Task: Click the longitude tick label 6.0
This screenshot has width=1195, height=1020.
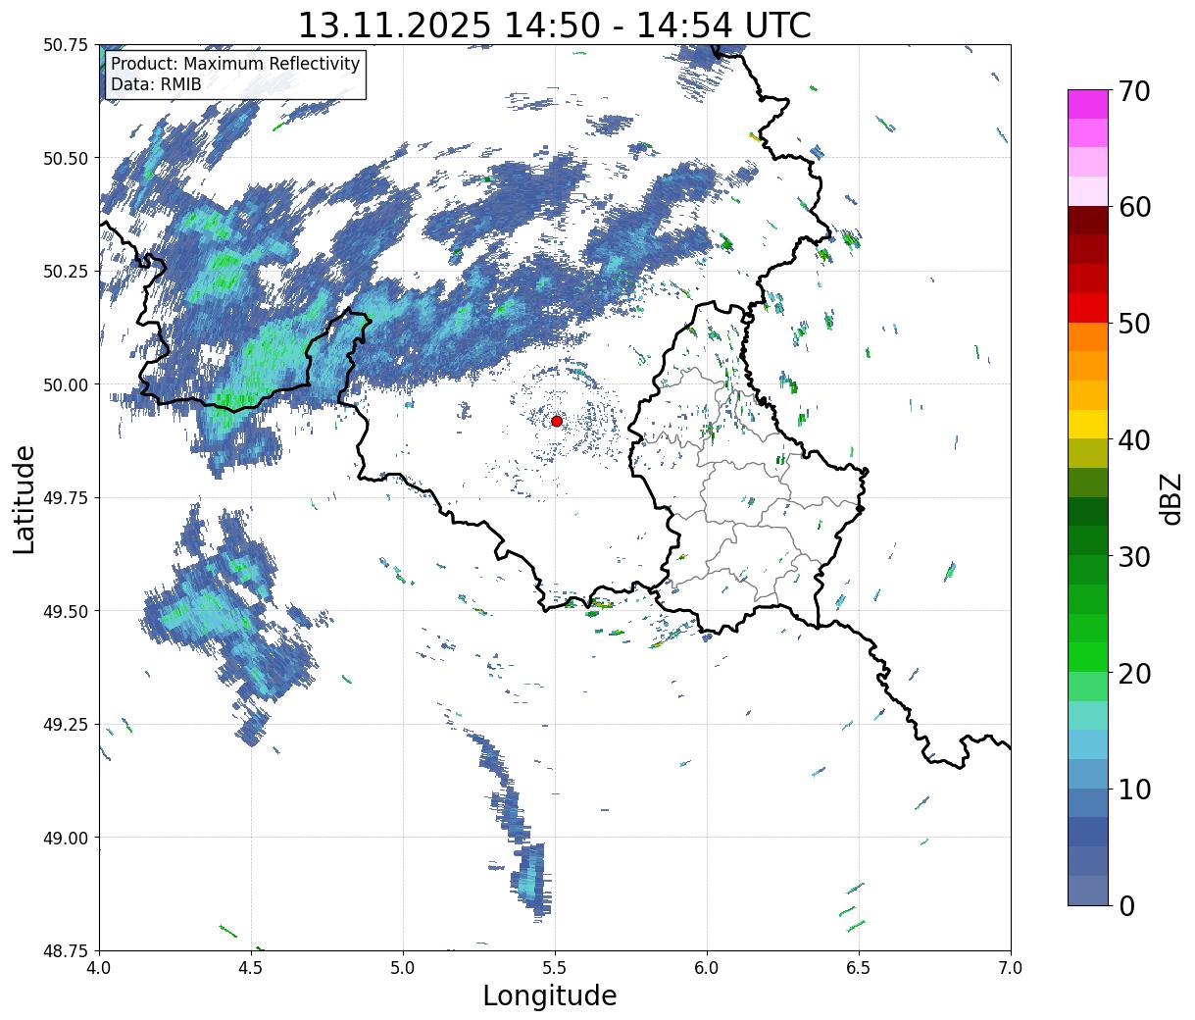Action: click(x=707, y=968)
